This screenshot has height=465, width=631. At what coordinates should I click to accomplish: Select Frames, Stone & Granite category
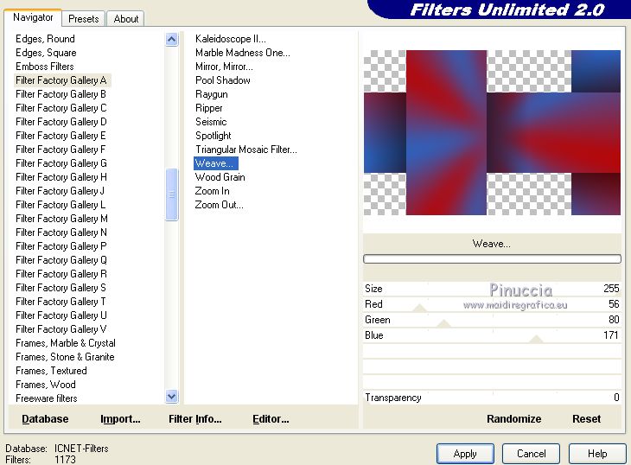coord(65,357)
